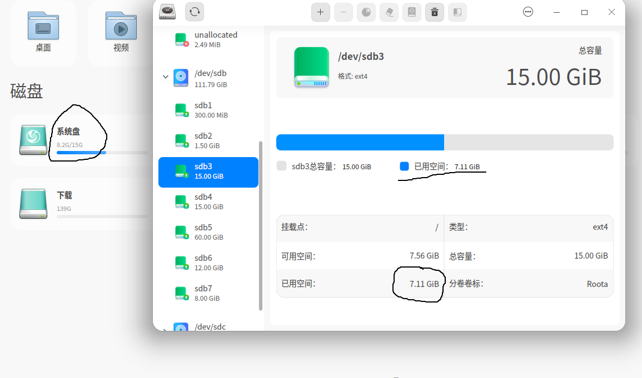Click the 可用空间 7.56 GiB value
The image size is (642, 378).
tap(424, 256)
